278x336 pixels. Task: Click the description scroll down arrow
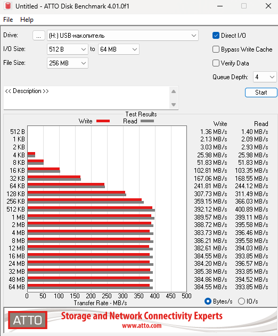click(174, 105)
